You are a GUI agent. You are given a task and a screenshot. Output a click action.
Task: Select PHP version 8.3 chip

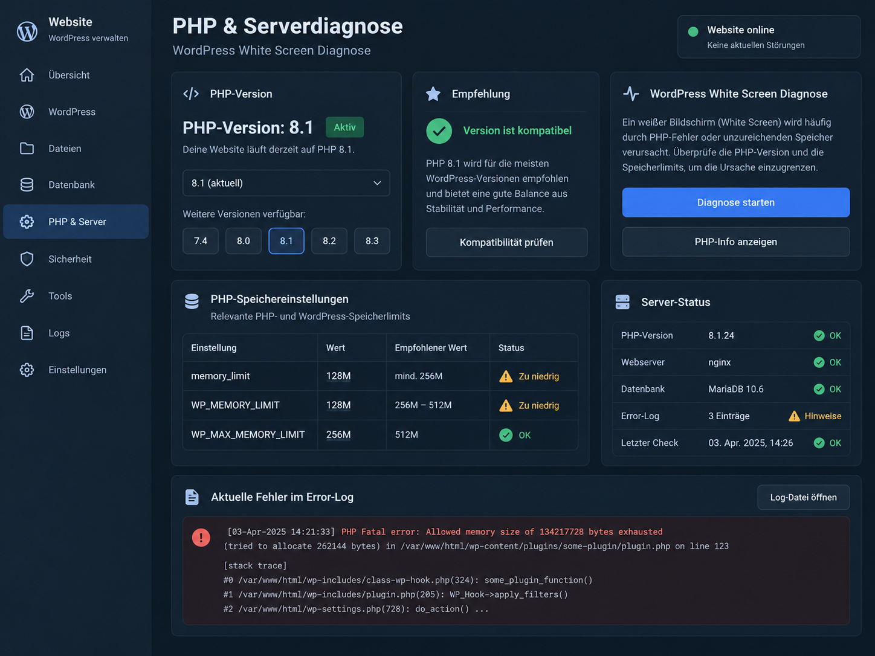pyautogui.click(x=372, y=241)
